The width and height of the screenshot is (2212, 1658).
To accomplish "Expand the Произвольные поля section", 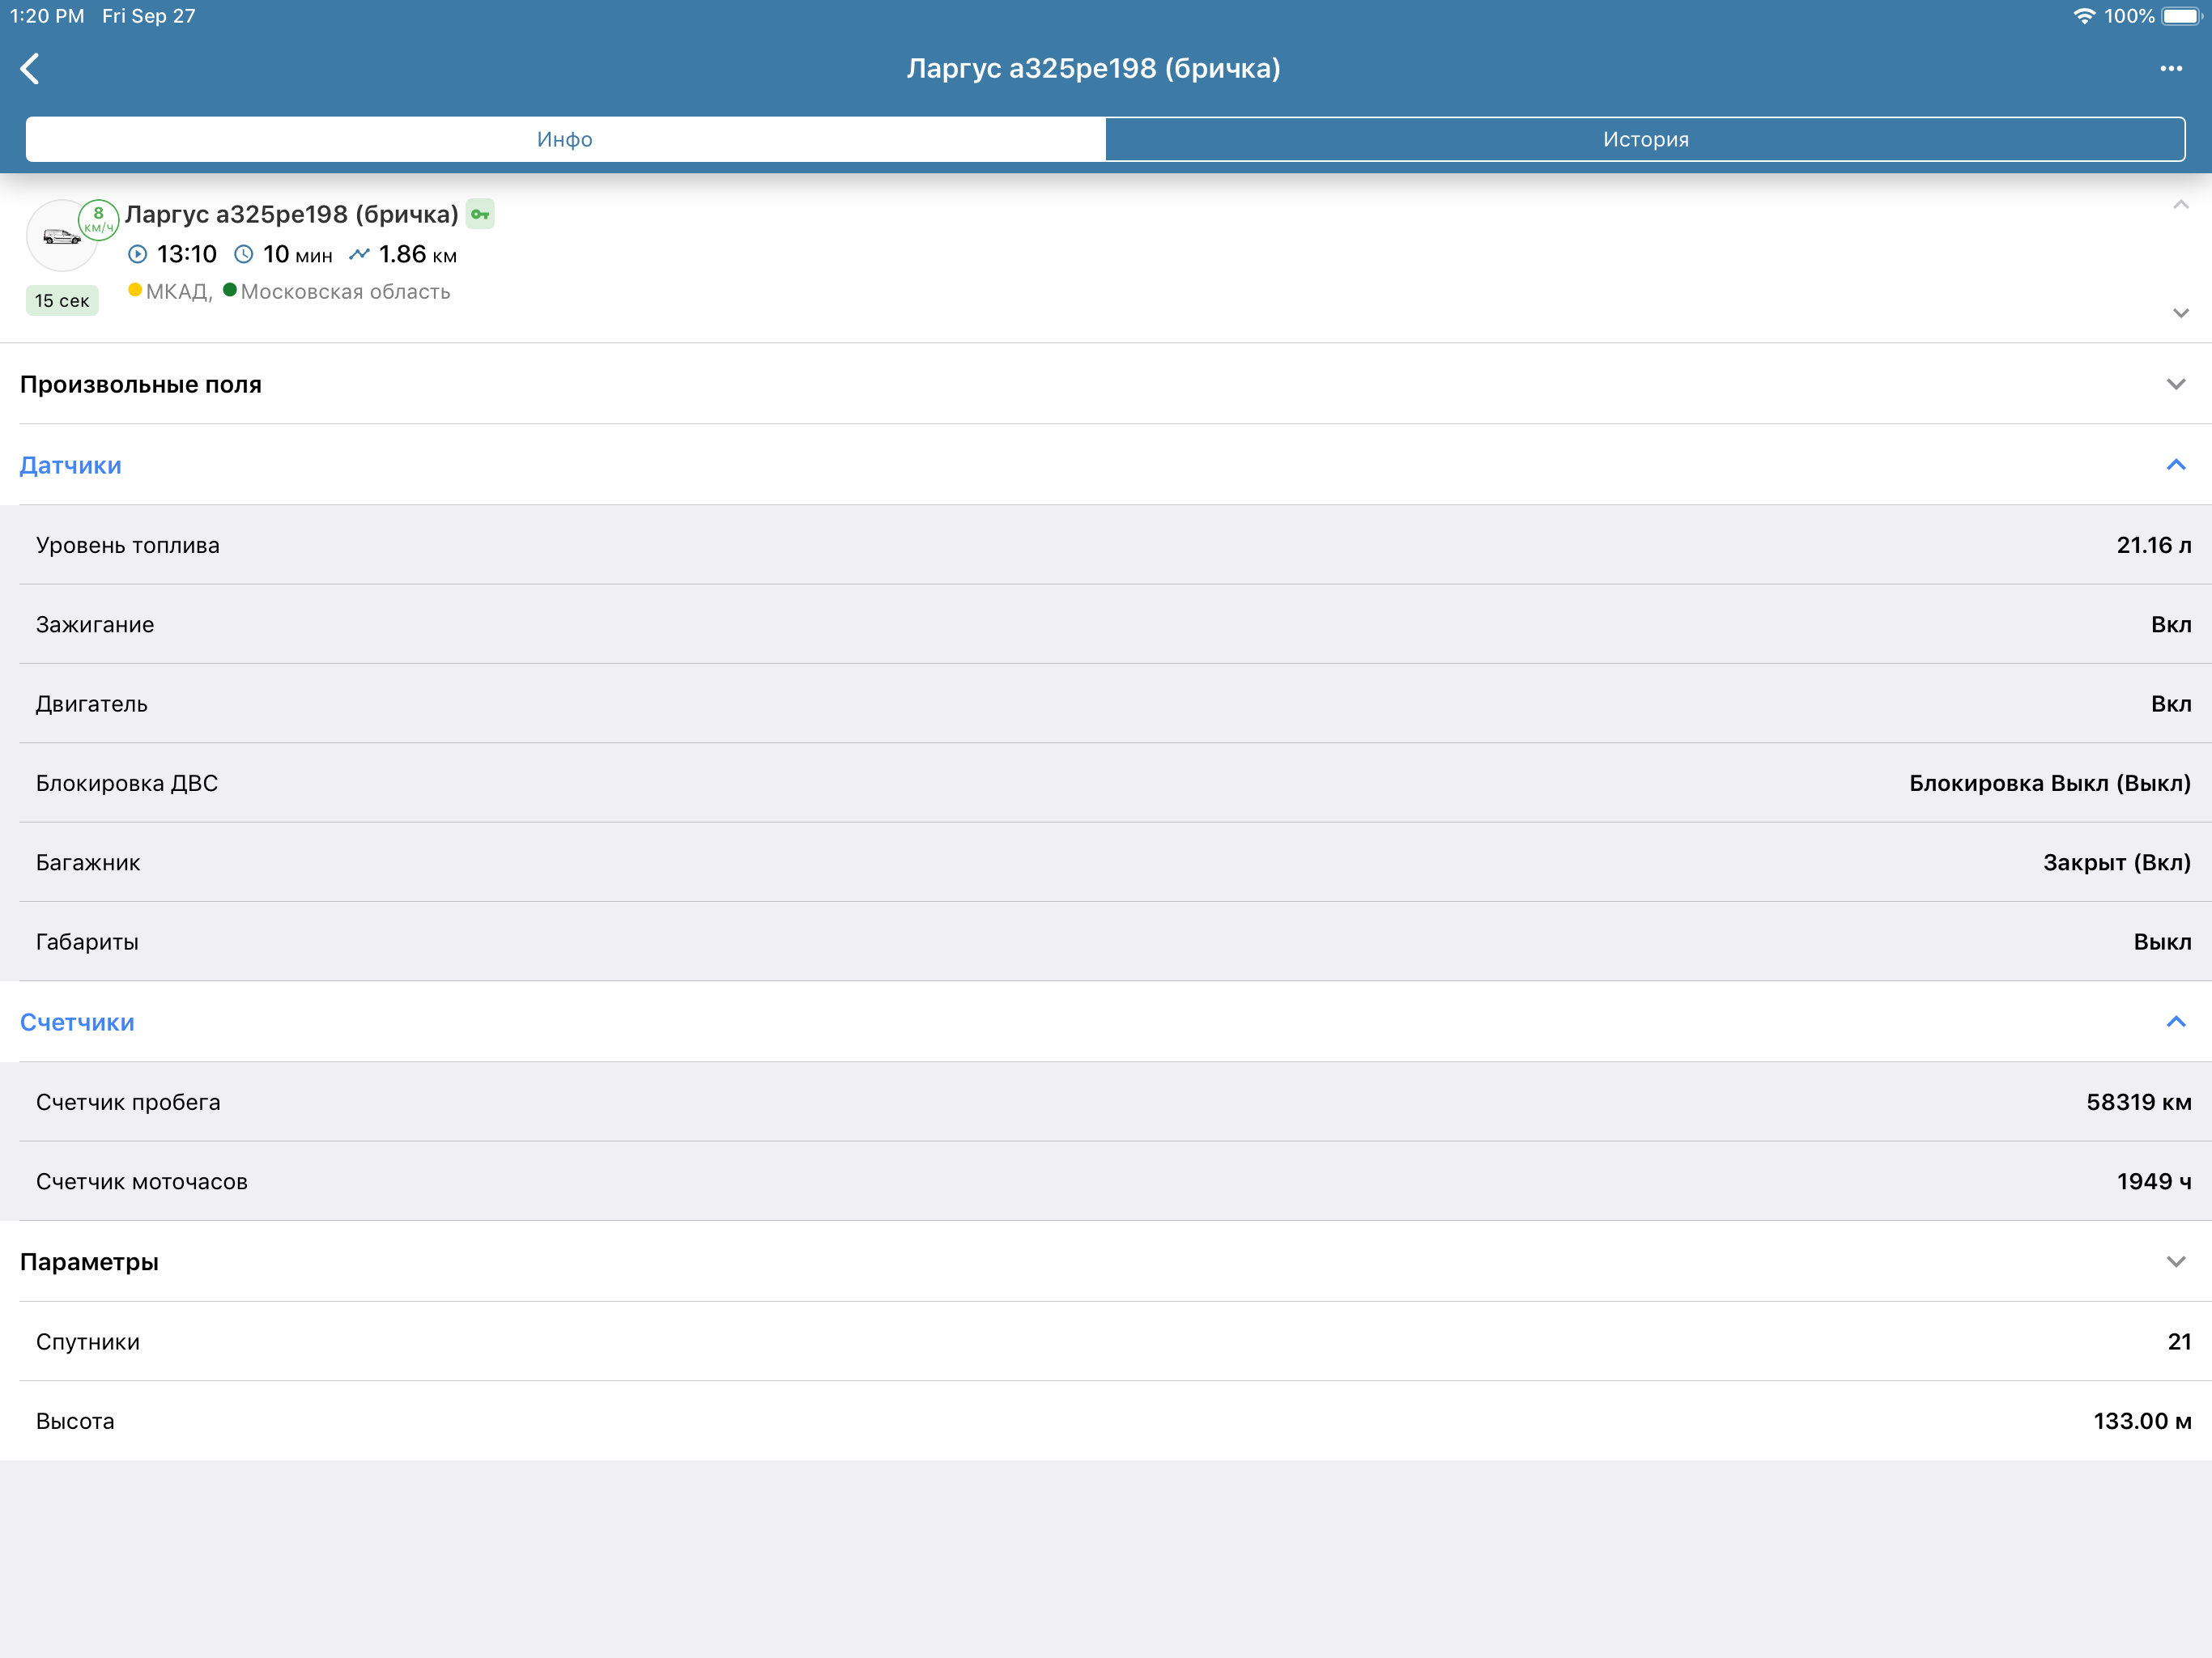I will coord(2175,384).
